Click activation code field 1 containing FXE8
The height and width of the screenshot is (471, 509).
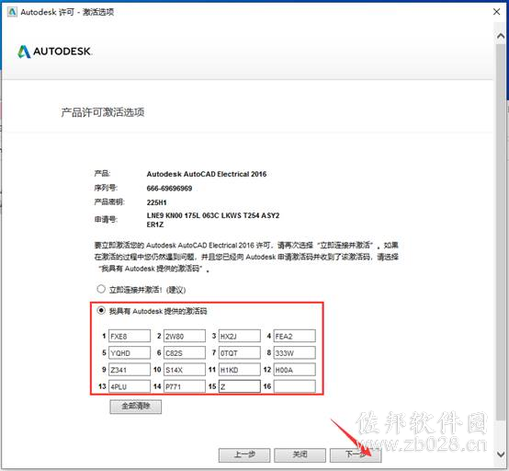pos(130,336)
